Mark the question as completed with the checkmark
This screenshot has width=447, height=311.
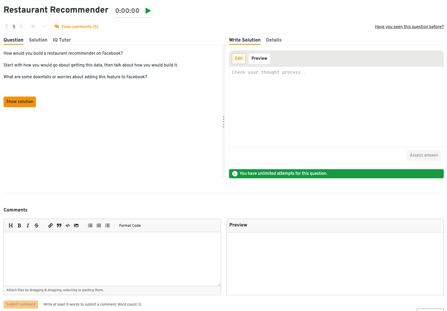[45, 26]
